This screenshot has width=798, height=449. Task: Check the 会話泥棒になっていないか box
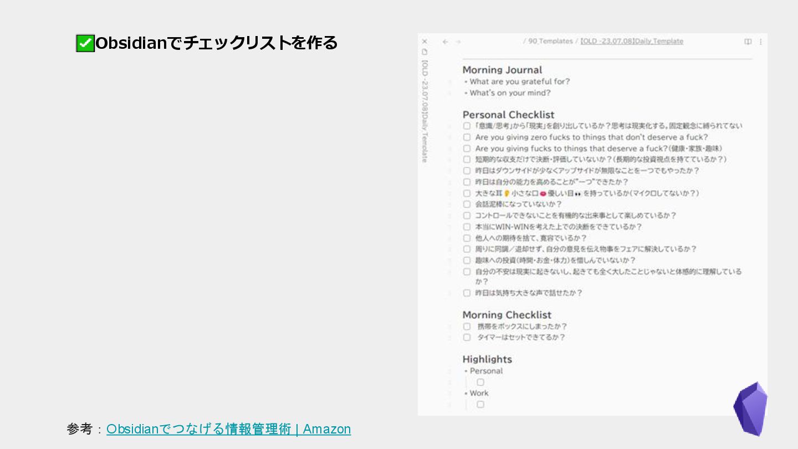coord(467,205)
